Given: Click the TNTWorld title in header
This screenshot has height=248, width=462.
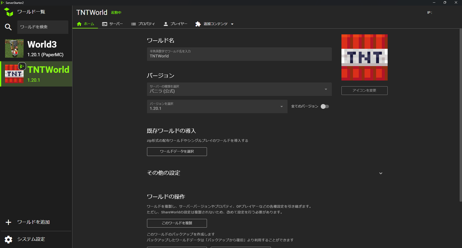Looking at the screenshot, I should pos(92,12).
